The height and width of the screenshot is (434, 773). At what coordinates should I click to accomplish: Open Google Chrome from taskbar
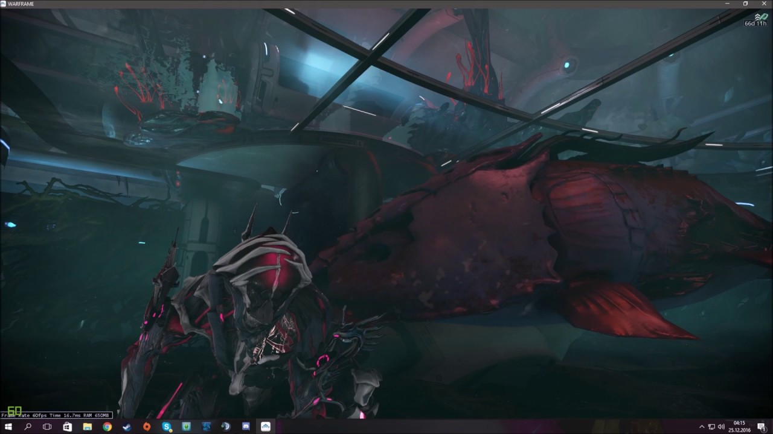[x=107, y=426]
